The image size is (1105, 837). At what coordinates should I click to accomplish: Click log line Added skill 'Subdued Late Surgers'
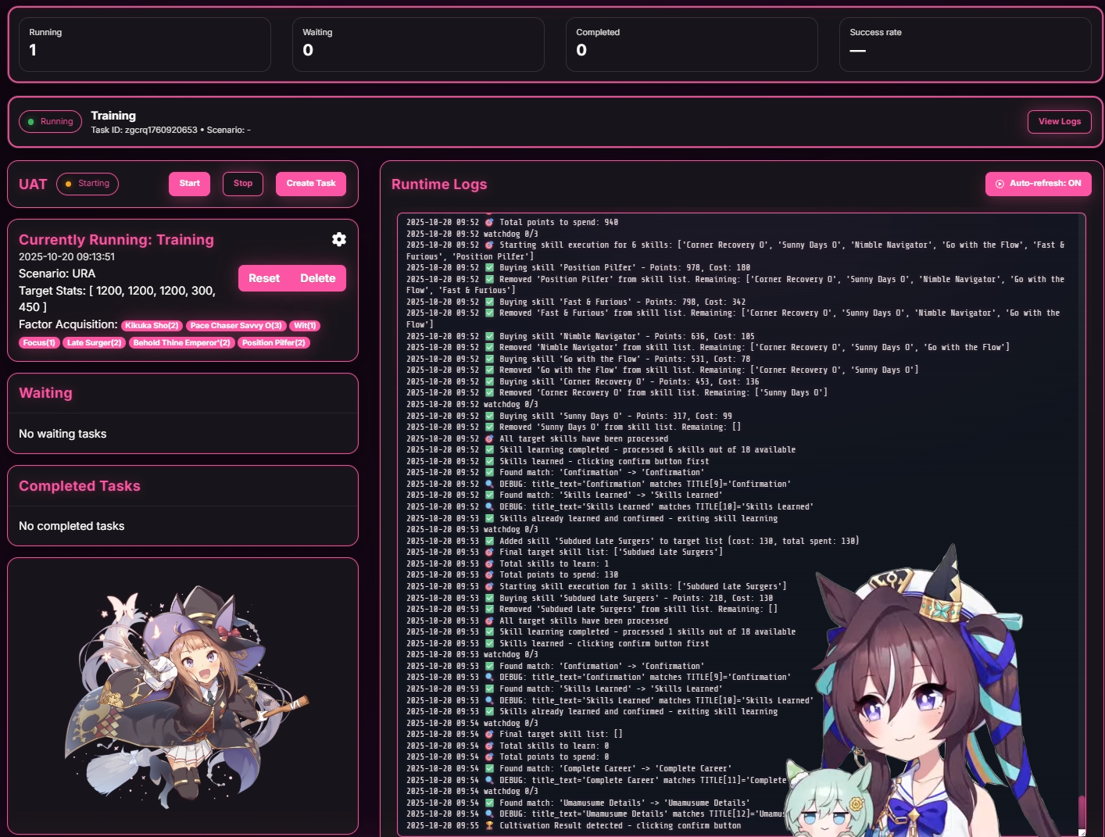pyautogui.click(x=633, y=542)
